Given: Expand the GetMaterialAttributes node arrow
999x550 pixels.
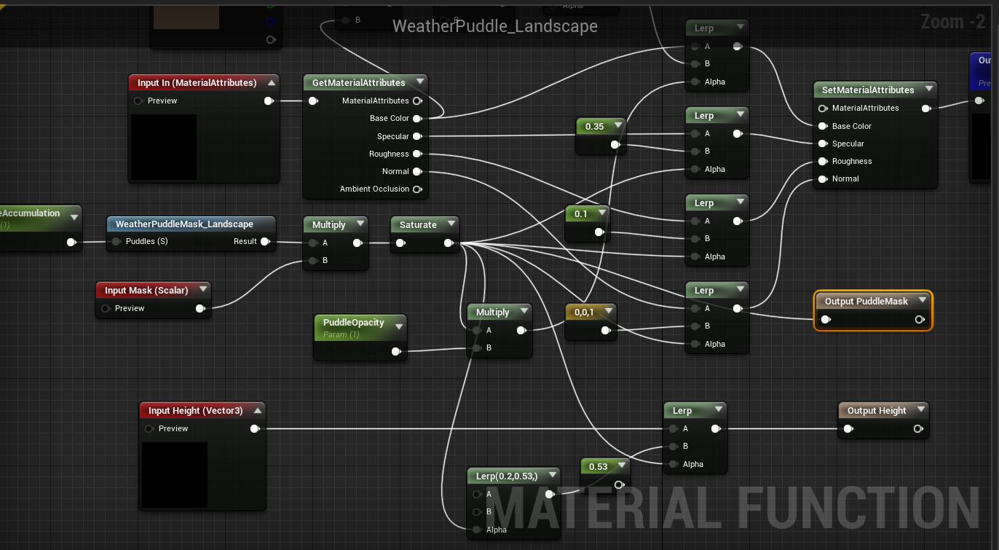Looking at the screenshot, I should pyautogui.click(x=420, y=82).
